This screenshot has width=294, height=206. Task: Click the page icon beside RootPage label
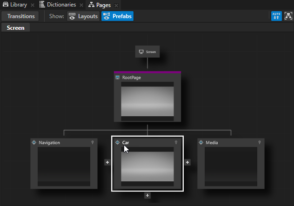118,78
